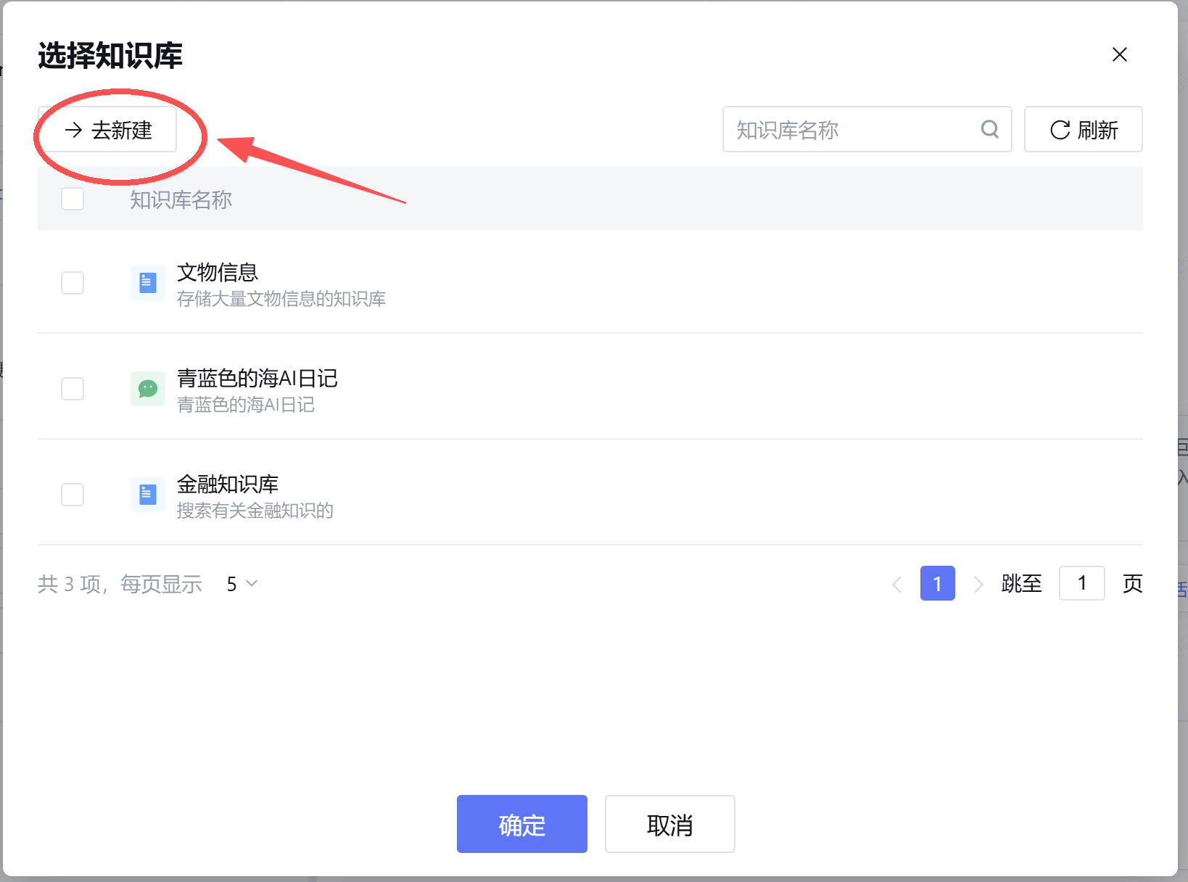Screen dimensions: 1188x882
Task: Go to the previous page arrow
Action: (897, 584)
